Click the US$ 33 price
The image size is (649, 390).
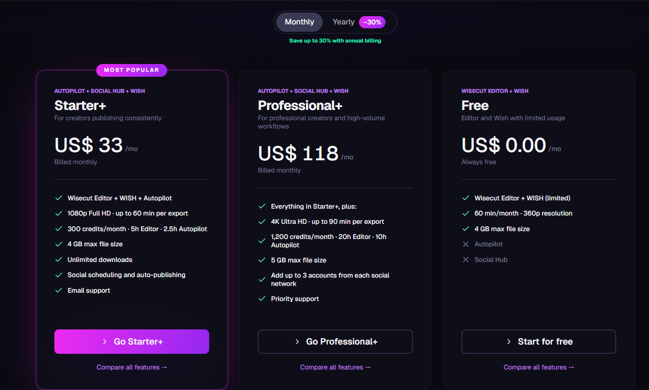[89, 145]
